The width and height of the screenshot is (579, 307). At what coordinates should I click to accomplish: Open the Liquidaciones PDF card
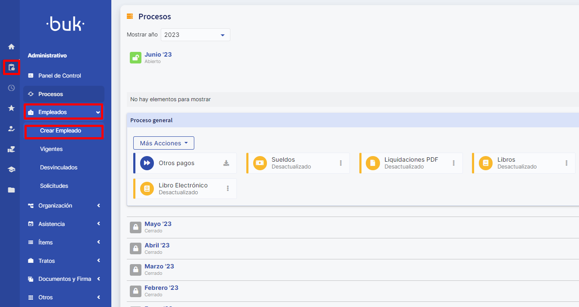coord(411,163)
